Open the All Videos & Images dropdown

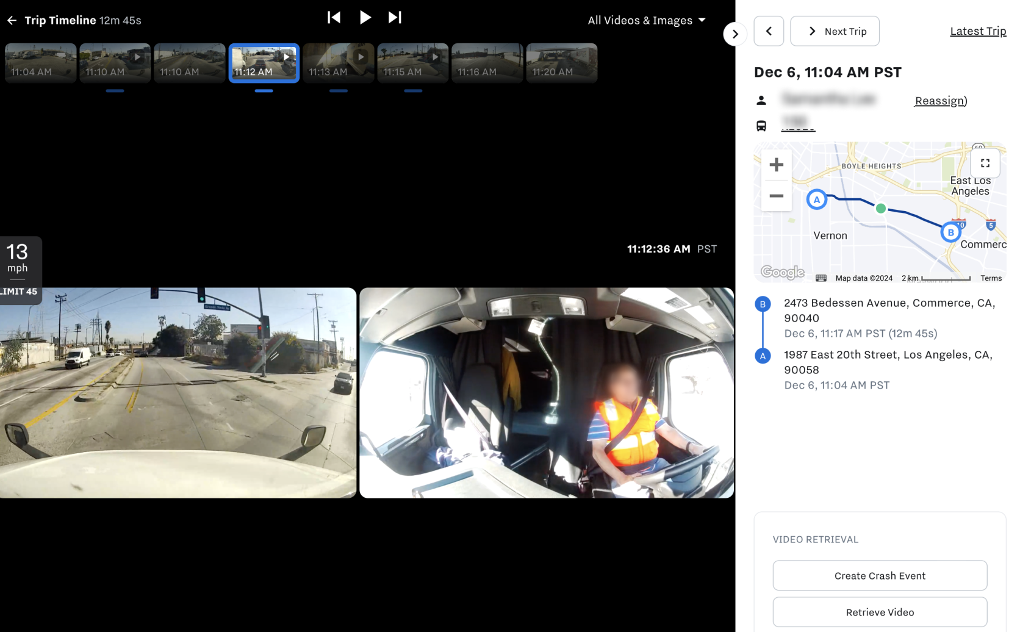[647, 20]
